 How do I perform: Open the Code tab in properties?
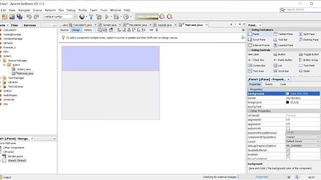(x=283, y=84)
